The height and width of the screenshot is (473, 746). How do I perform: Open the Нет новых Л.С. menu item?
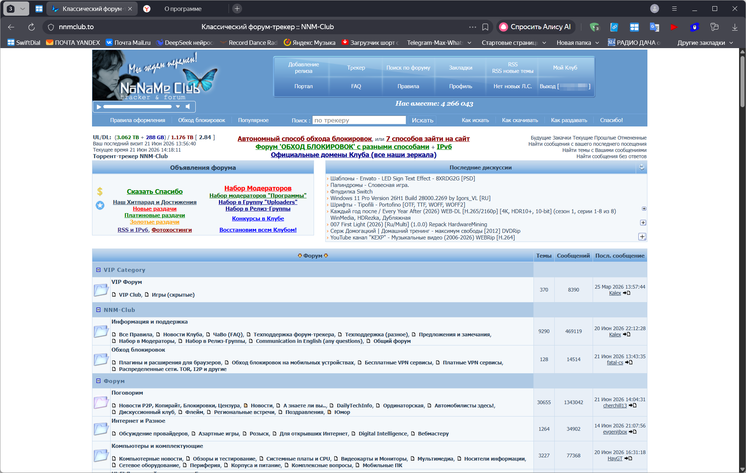(513, 86)
